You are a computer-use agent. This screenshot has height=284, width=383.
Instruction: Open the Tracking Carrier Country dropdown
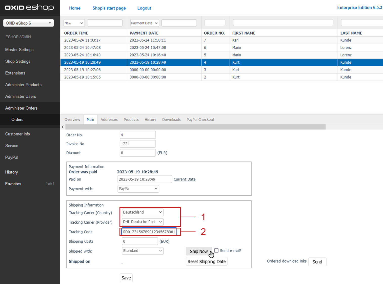(143, 212)
